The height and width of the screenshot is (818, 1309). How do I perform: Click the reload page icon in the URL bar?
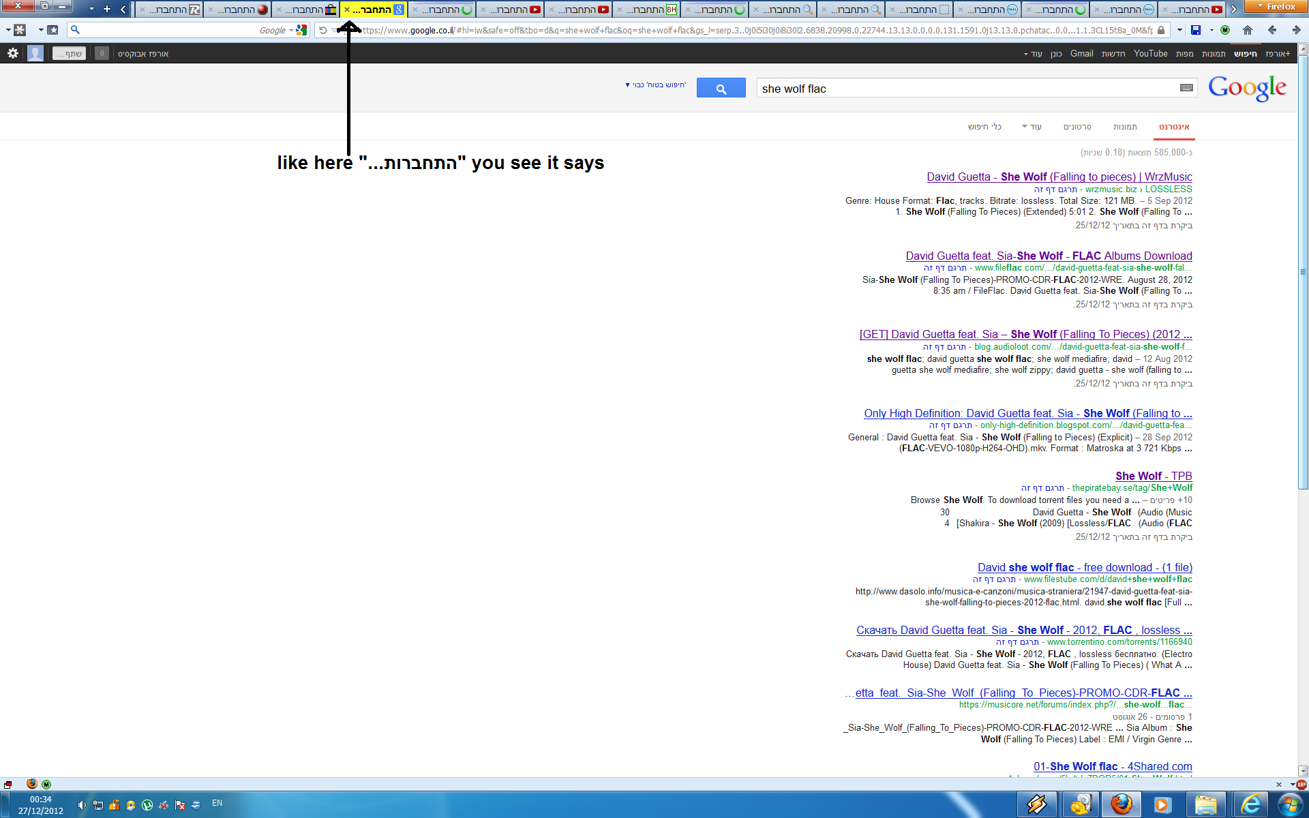click(322, 30)
